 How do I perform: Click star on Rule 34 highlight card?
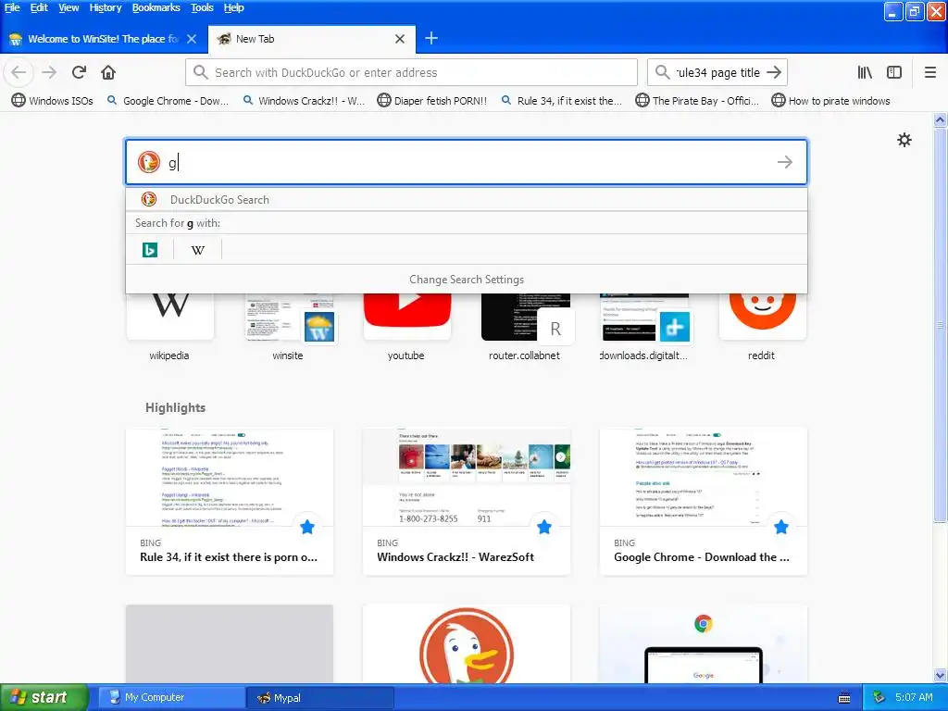pyautogui.click(x=307, y=527)
